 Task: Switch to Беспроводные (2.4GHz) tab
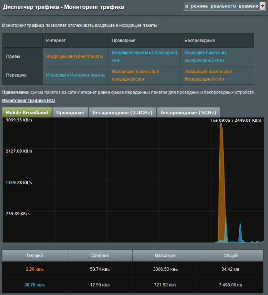pos(122,113)
